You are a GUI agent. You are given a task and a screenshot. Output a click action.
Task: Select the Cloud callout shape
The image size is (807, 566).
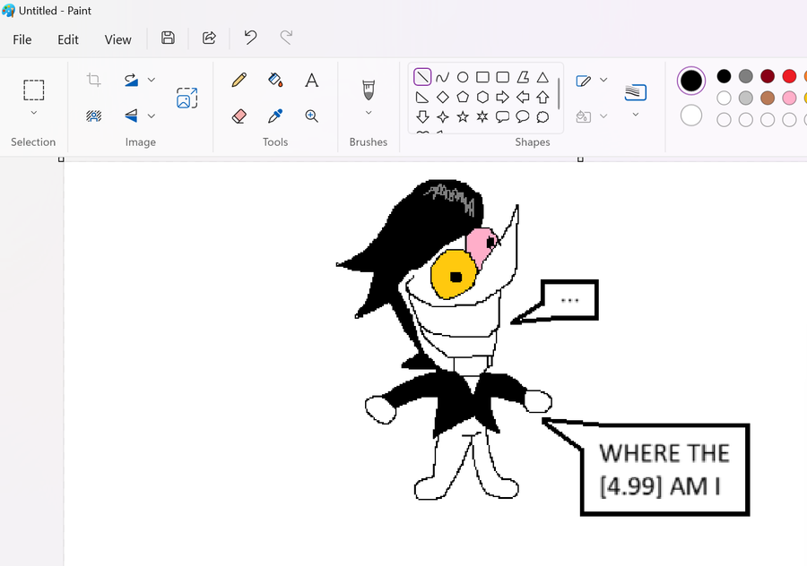[542, 117]
